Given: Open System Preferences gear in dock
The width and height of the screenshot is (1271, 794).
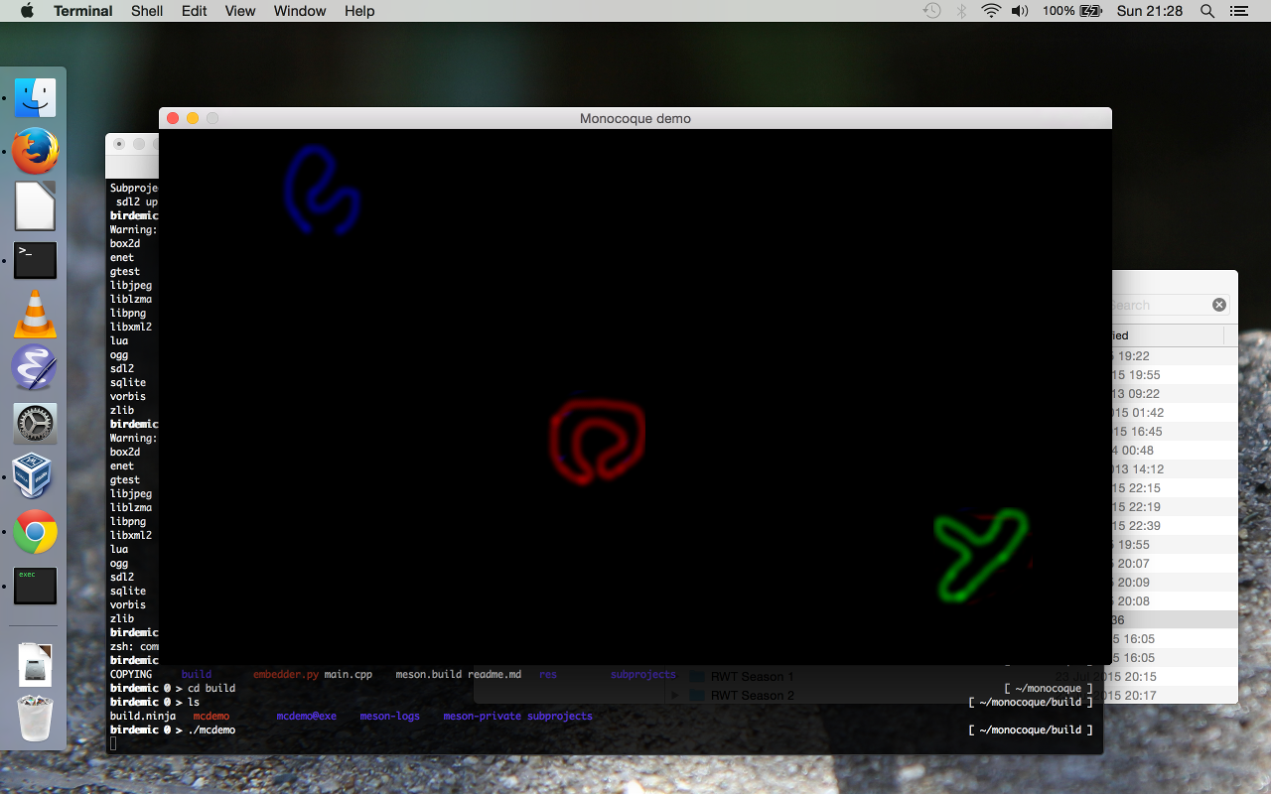Looking at the screenshot, I should (35, 424).
